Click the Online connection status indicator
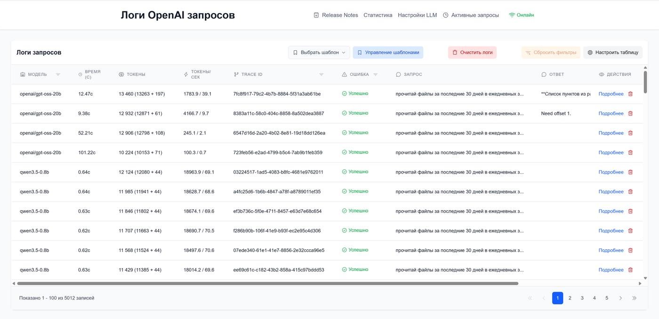Viewport: 659px width, 319px height. click(x=521, y=15)
